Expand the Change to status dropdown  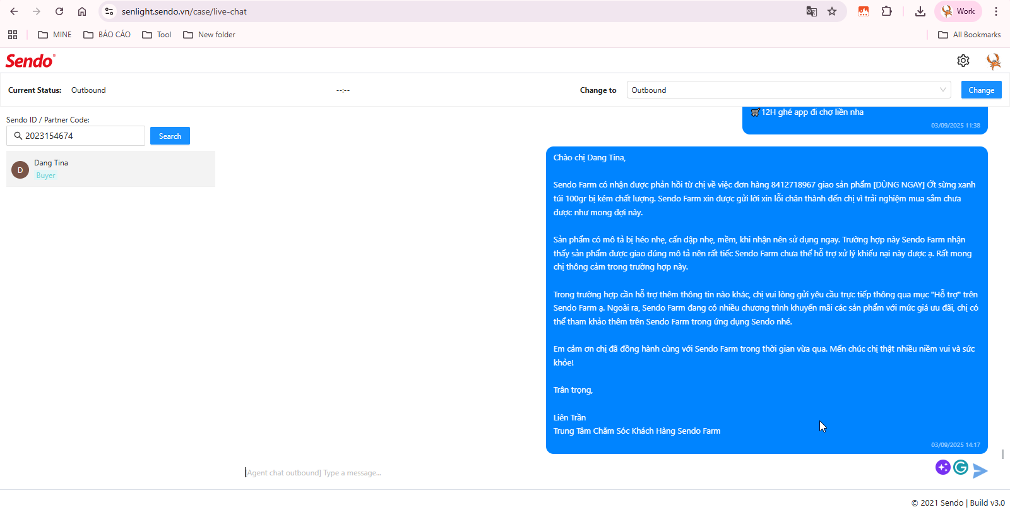[x=789, y=90]
